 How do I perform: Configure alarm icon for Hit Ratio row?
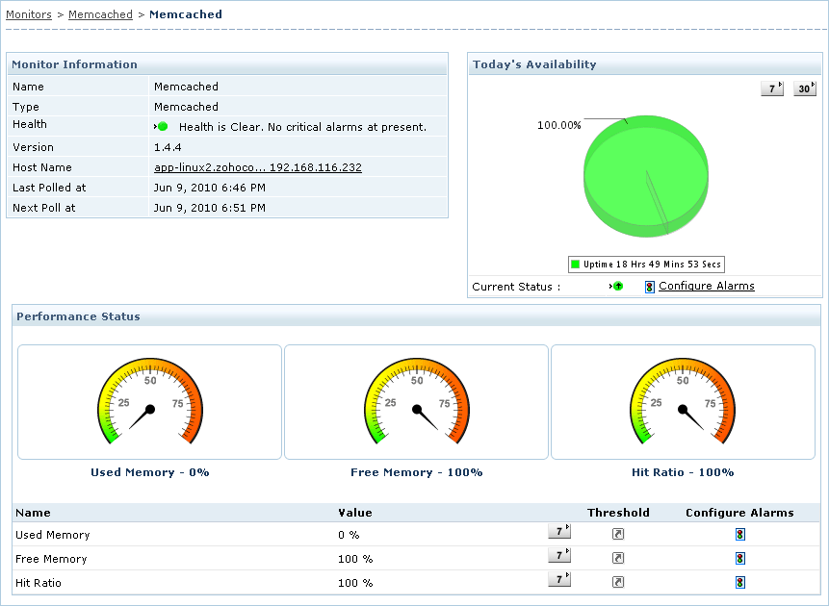[740, 582]
